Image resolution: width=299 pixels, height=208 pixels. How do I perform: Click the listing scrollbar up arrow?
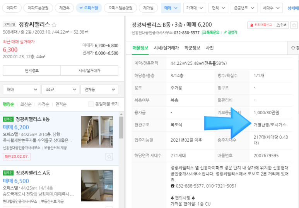[x=121, y=114]
